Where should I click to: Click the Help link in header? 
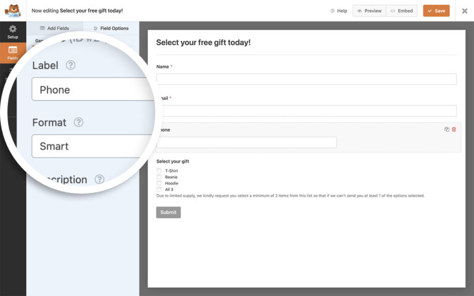339,10
